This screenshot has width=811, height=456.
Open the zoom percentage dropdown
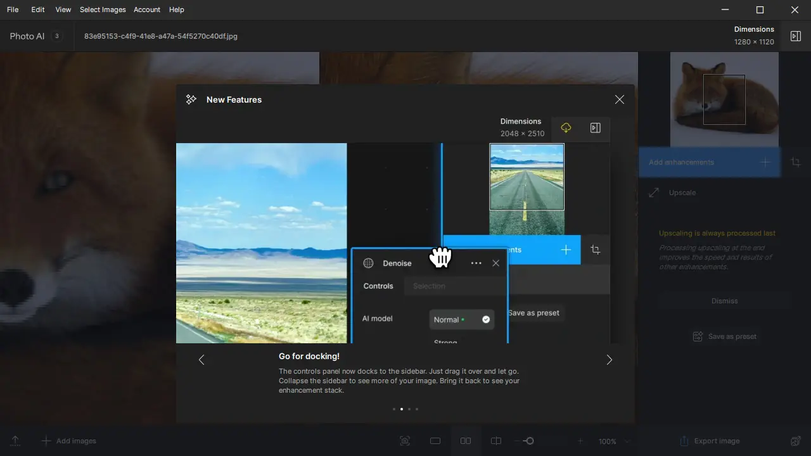tap(613, 441)
